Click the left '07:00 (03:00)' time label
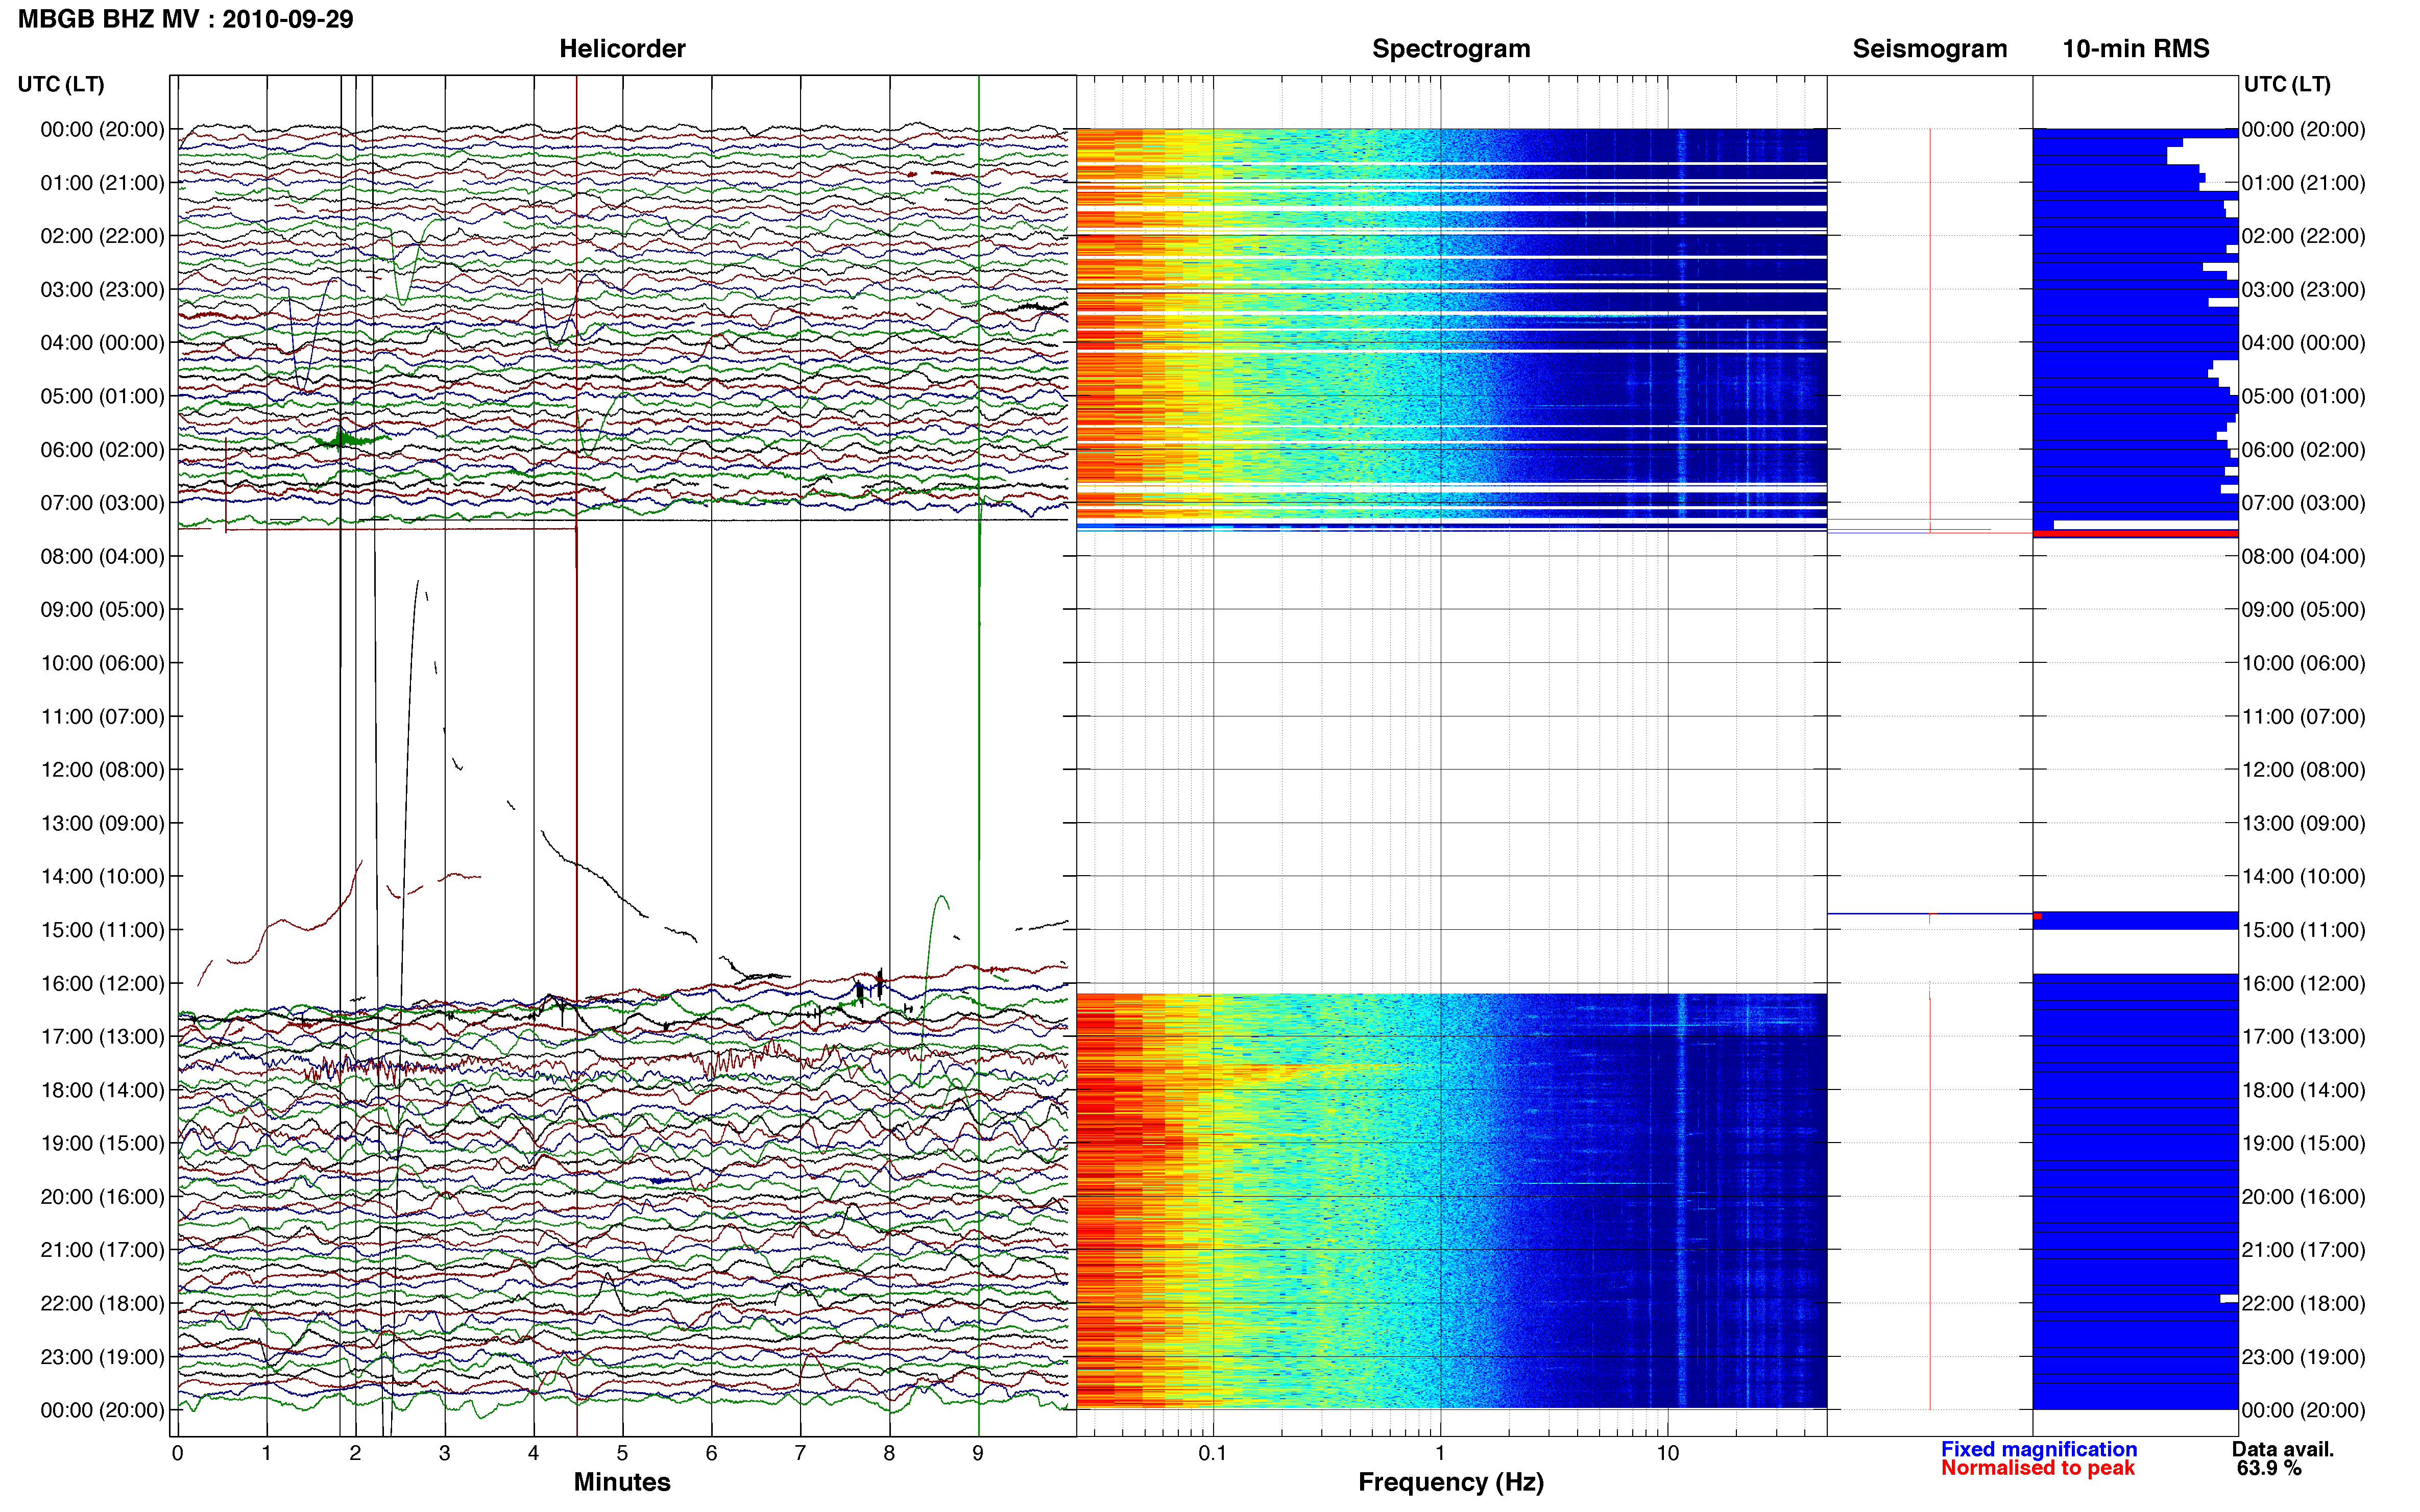2420x1512 pixels. [102, 502]
